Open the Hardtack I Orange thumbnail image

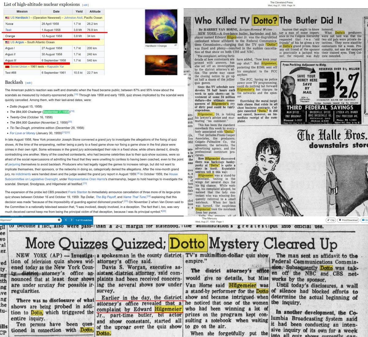(x=160, y=26)
